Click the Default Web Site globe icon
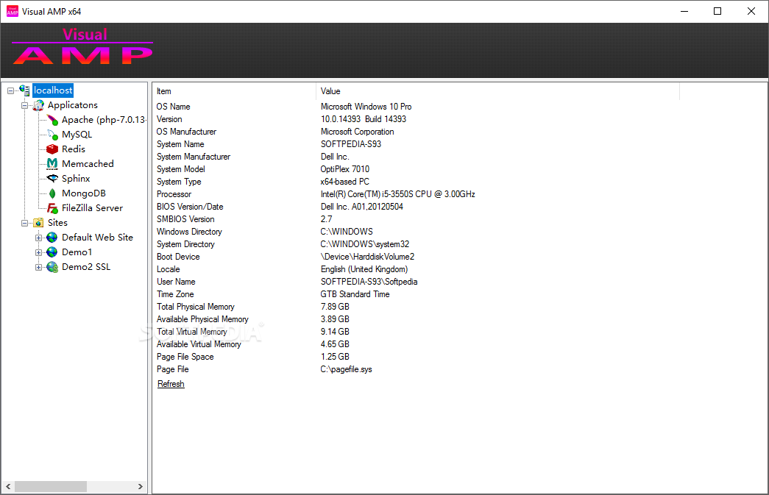This screenshot has width=769, height=495. tap(52, 238)
